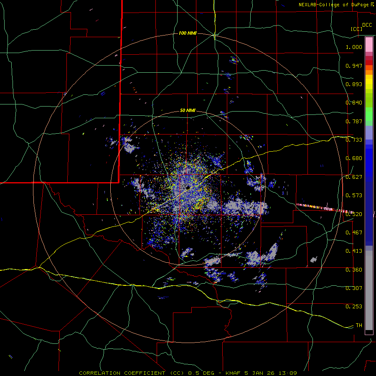Click the 0.893 legend value
376x376 pixels.
coord(354,84)
